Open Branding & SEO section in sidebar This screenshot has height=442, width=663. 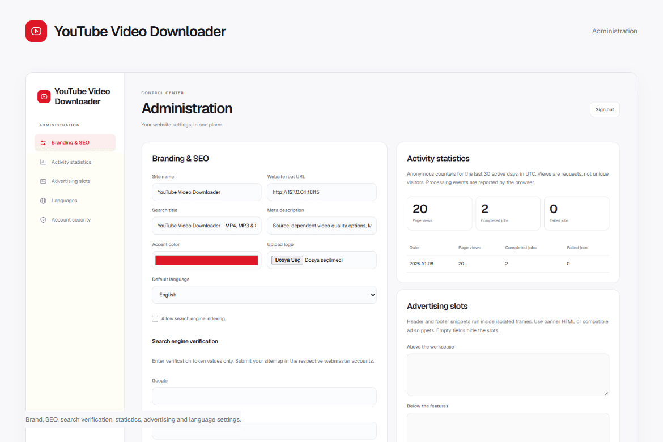click(75, 143)
